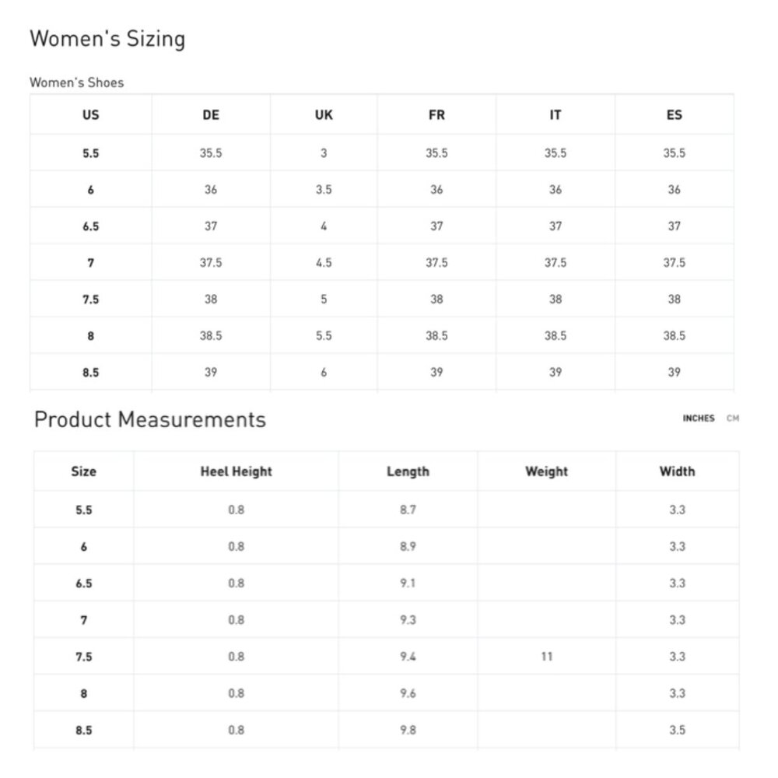
Task: Click the US column header
Action: coord(91,115)
